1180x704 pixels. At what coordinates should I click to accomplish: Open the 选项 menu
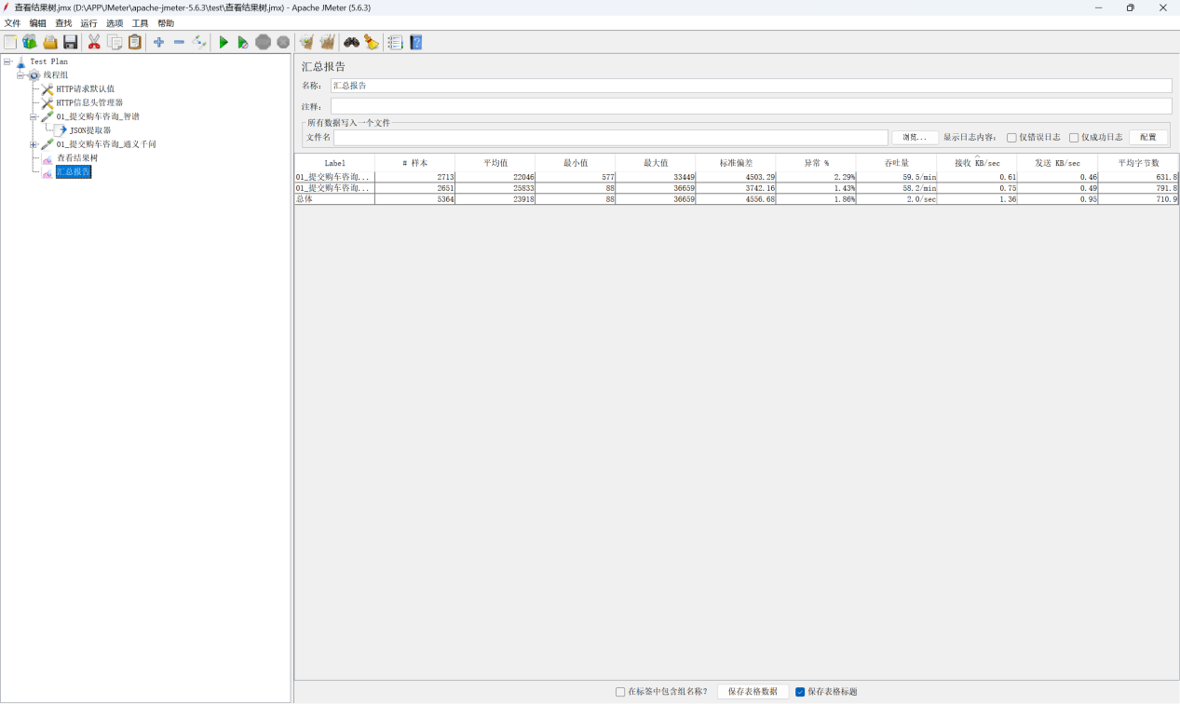tap(115, 23)
